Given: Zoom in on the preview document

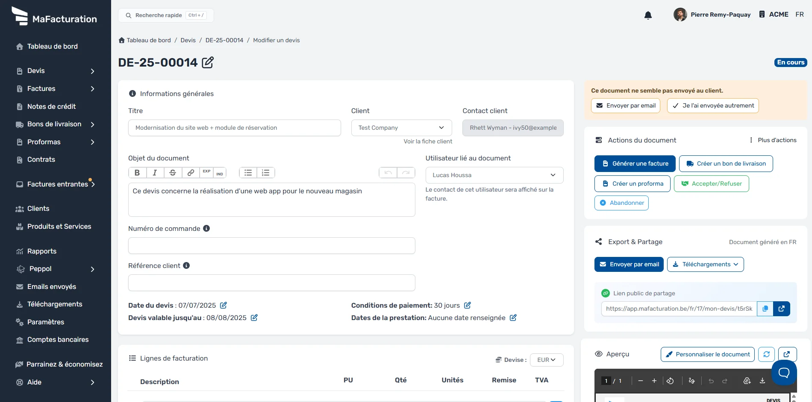Looking at the screenshot, I should pyautogui.click(x=654, y=381).
